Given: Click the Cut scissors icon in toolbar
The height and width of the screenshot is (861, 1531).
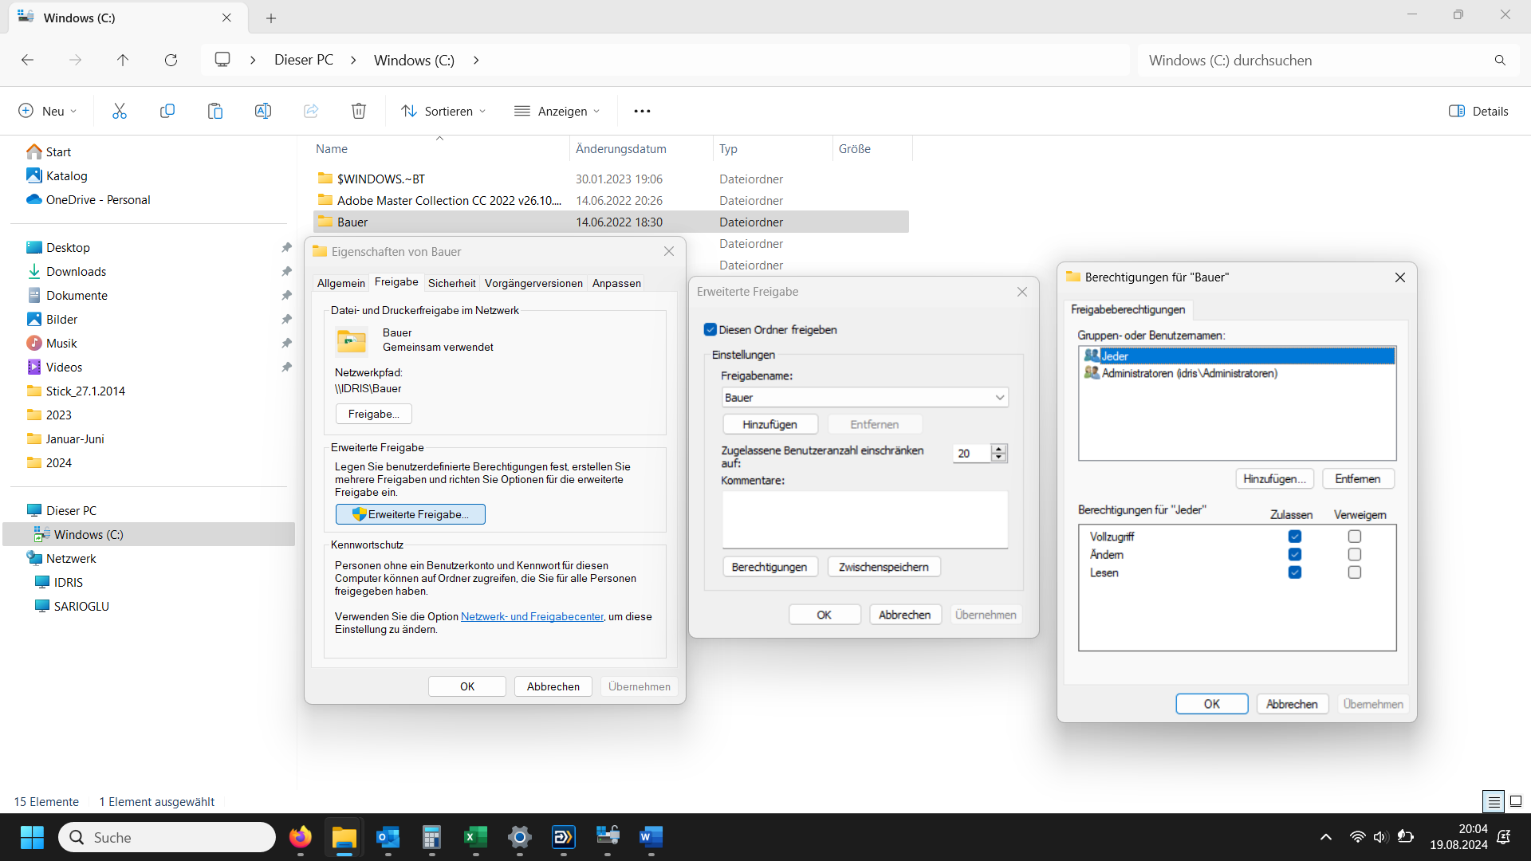Looking at the screenshot, I should 120,111.
